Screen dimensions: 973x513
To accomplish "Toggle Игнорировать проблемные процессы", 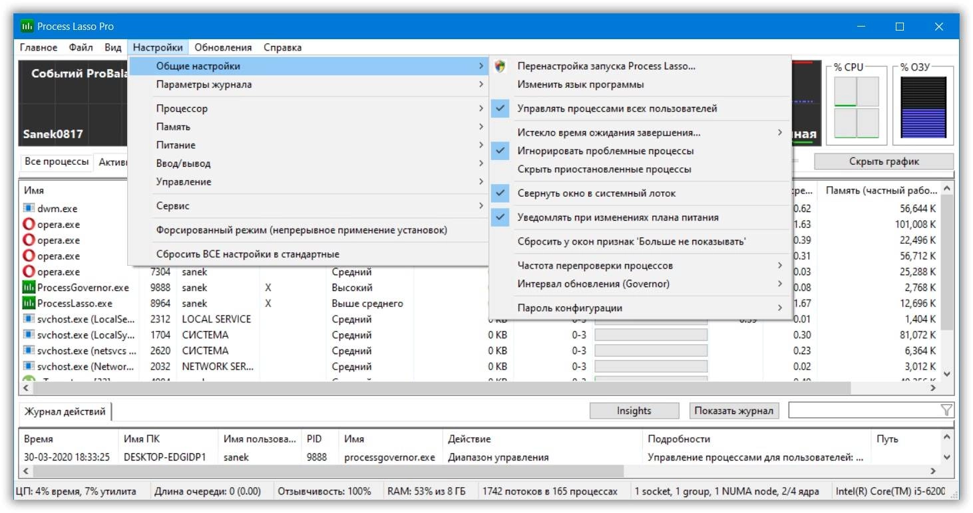I will [640, 151].
